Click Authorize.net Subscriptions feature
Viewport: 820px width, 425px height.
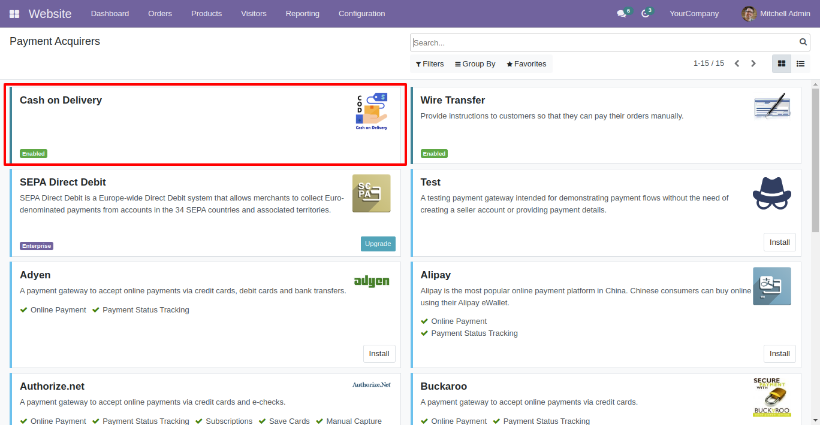click(224, 421)
